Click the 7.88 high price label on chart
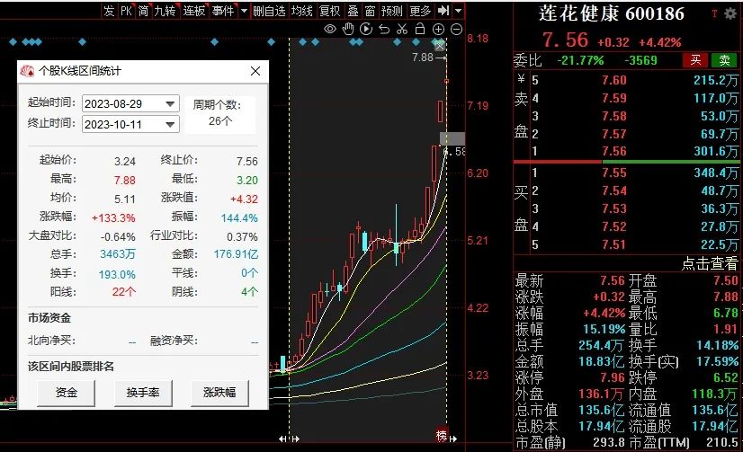The height and width of the screenshot is (452, 743). 422,58
